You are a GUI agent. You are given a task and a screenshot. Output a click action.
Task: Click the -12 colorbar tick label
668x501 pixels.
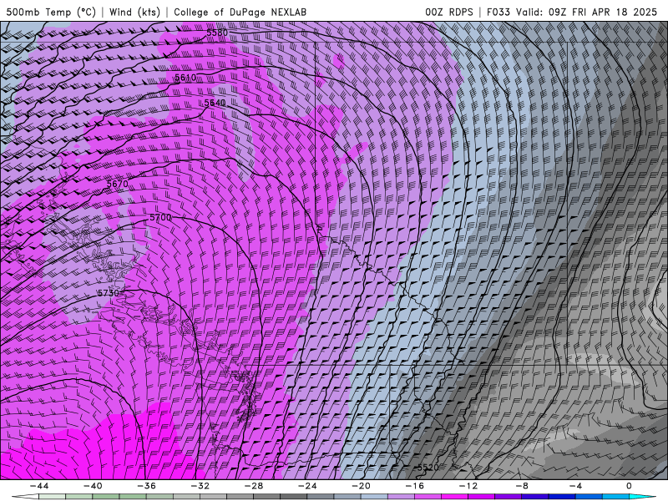point(468,486)
